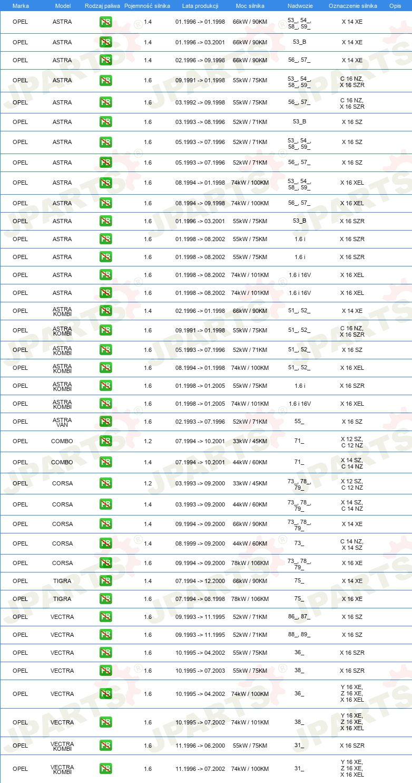The image size is (412, 783).
Task: Select the TIGRA model cell in the 1.4 row
Action: pos(62,581)
